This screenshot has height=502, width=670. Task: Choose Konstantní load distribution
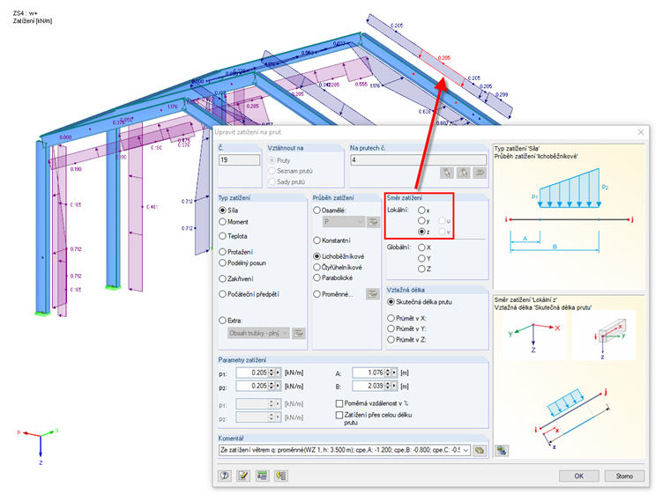[x=317, y=240]
